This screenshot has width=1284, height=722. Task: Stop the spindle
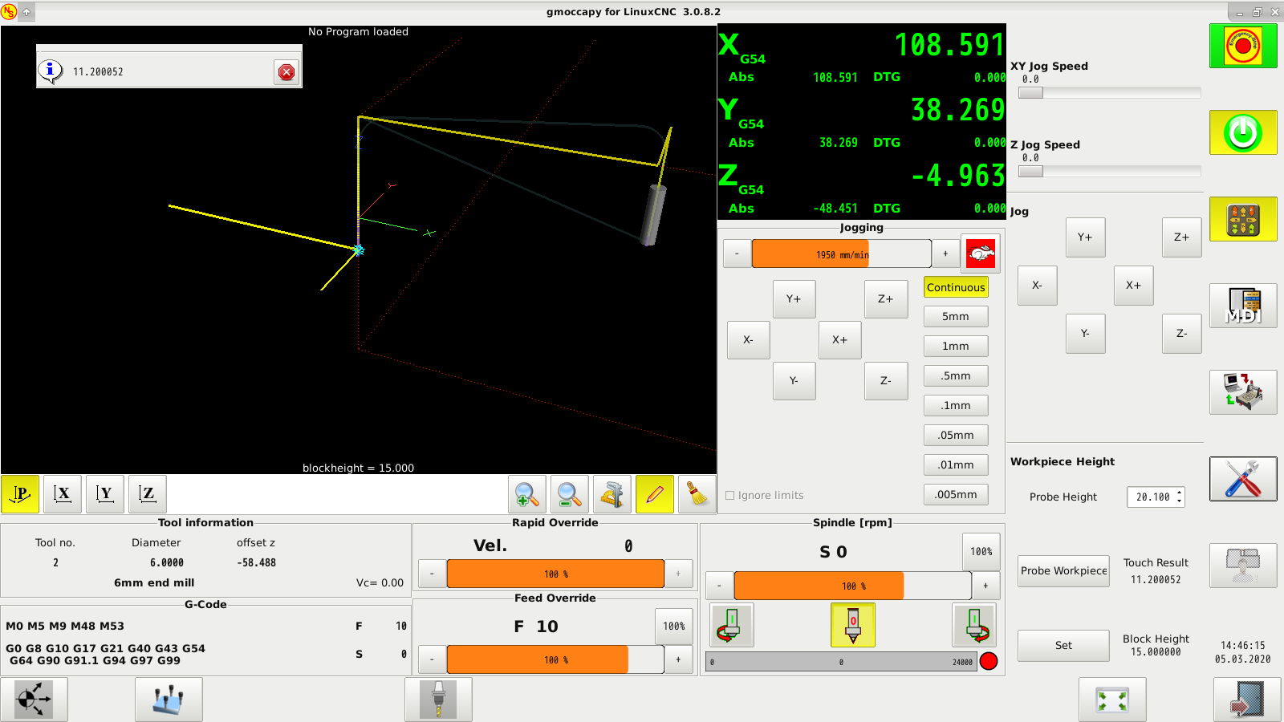853,626
